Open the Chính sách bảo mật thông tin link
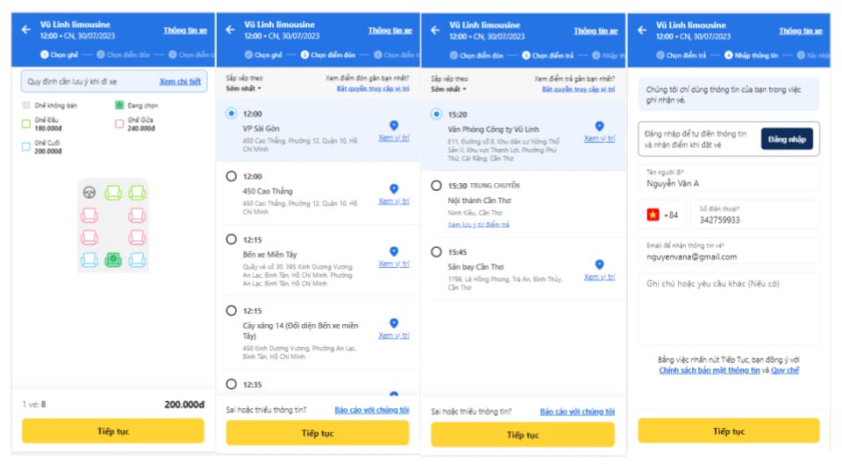This screenshot has height=473, width=842. point(710,370)
